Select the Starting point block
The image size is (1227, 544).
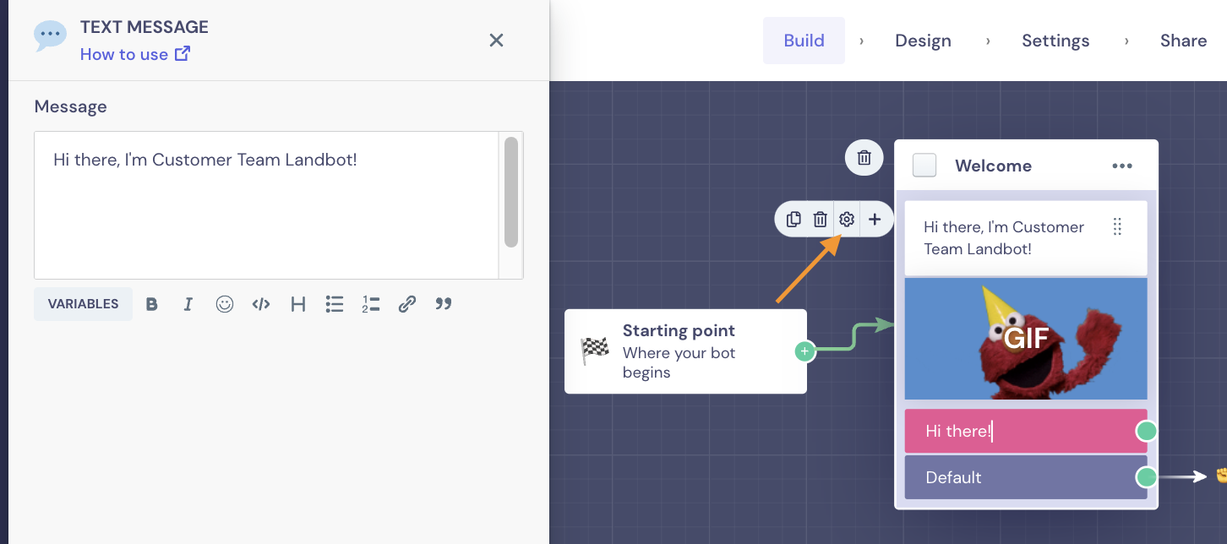[x=685, y=351]
